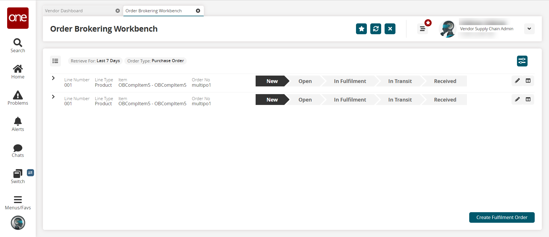
Task: Select New stage in second row
Action: coord(272,100)
